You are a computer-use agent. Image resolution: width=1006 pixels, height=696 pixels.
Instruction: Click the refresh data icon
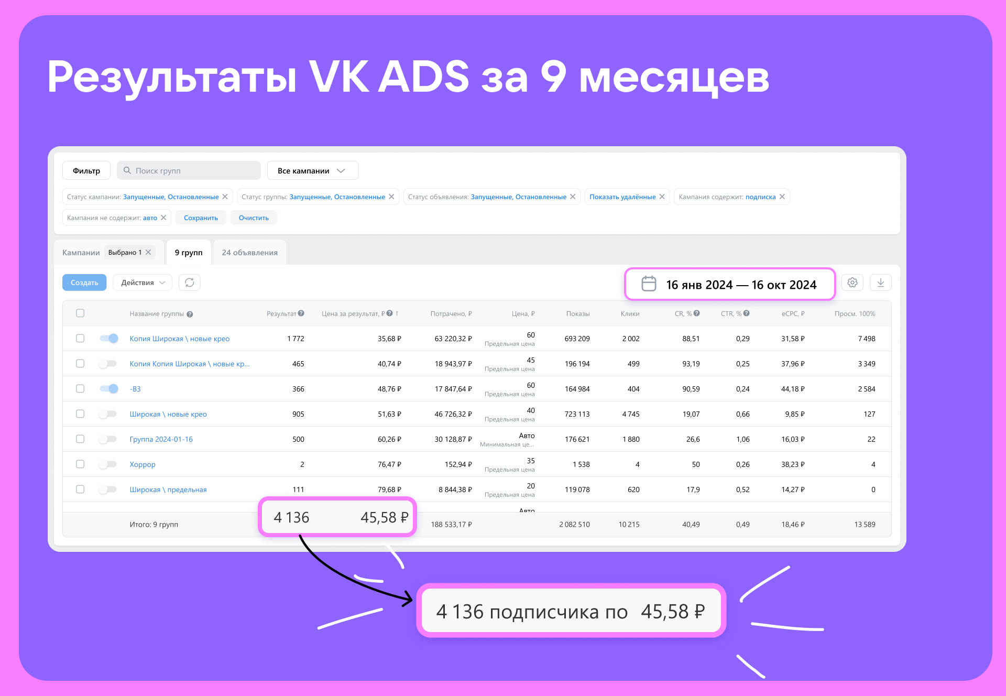[190, 282]
